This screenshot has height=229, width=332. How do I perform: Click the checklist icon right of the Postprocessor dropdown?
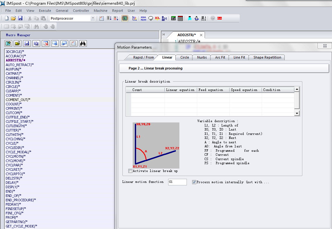(x=102, y=18)
